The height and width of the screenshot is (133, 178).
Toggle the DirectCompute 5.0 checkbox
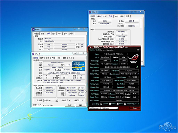click(125, 104)
